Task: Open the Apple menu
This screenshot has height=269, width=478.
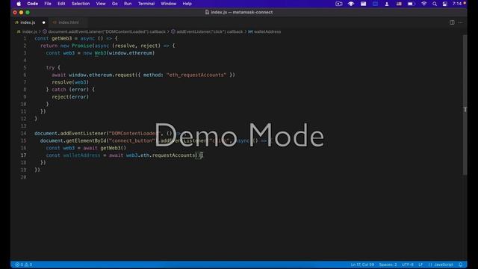Action: pyautogui.click(x=19, y=4)
